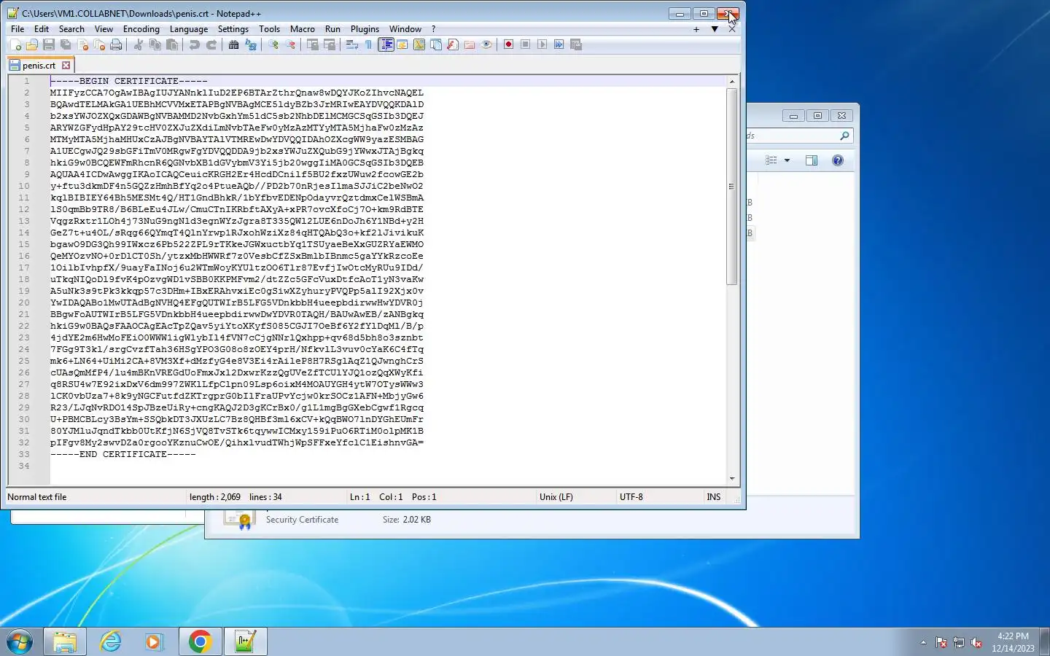Click Run Macro Multiple Times icon
Viewport: 1050px width, 656px height.
point(559,44)
